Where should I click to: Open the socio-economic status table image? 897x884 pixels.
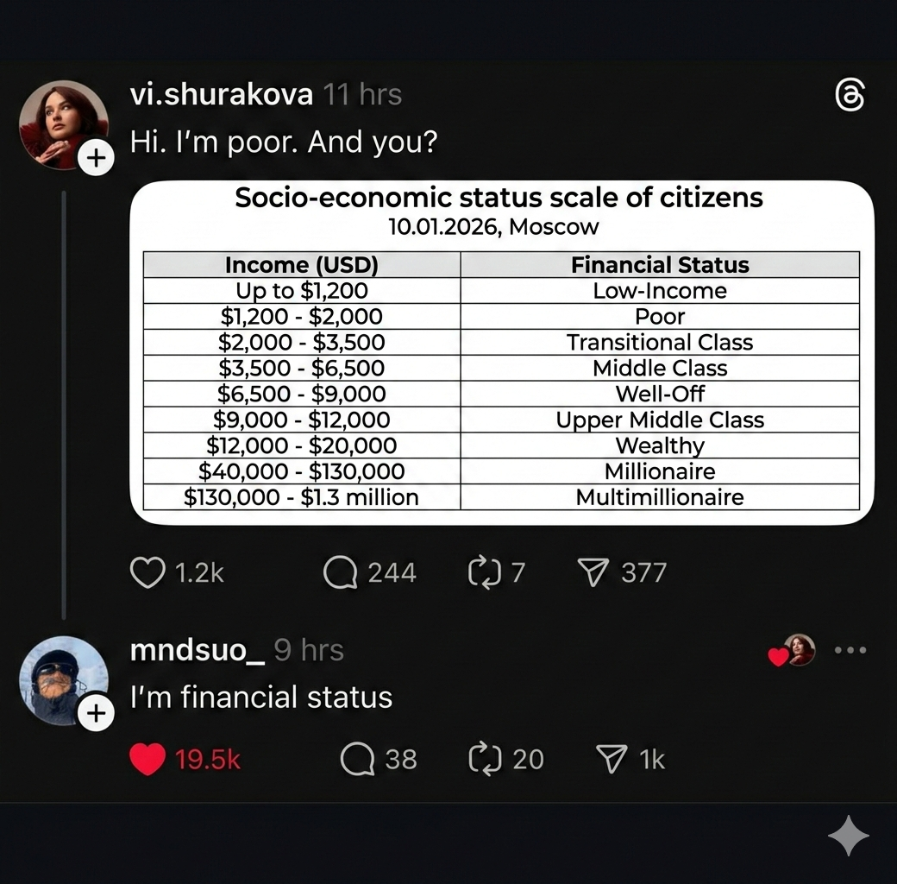(x=501, y=351)
